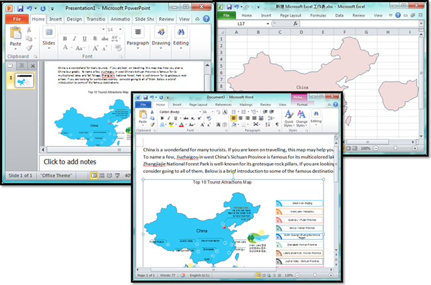
Task: Toggle Word Show/Hide paragraph marks
Action: (x=277, y=125)
